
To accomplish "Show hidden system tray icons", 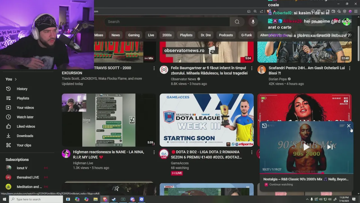I will click(307, 199).
